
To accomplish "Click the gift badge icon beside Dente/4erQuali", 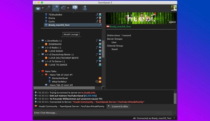I will (100, 78).
